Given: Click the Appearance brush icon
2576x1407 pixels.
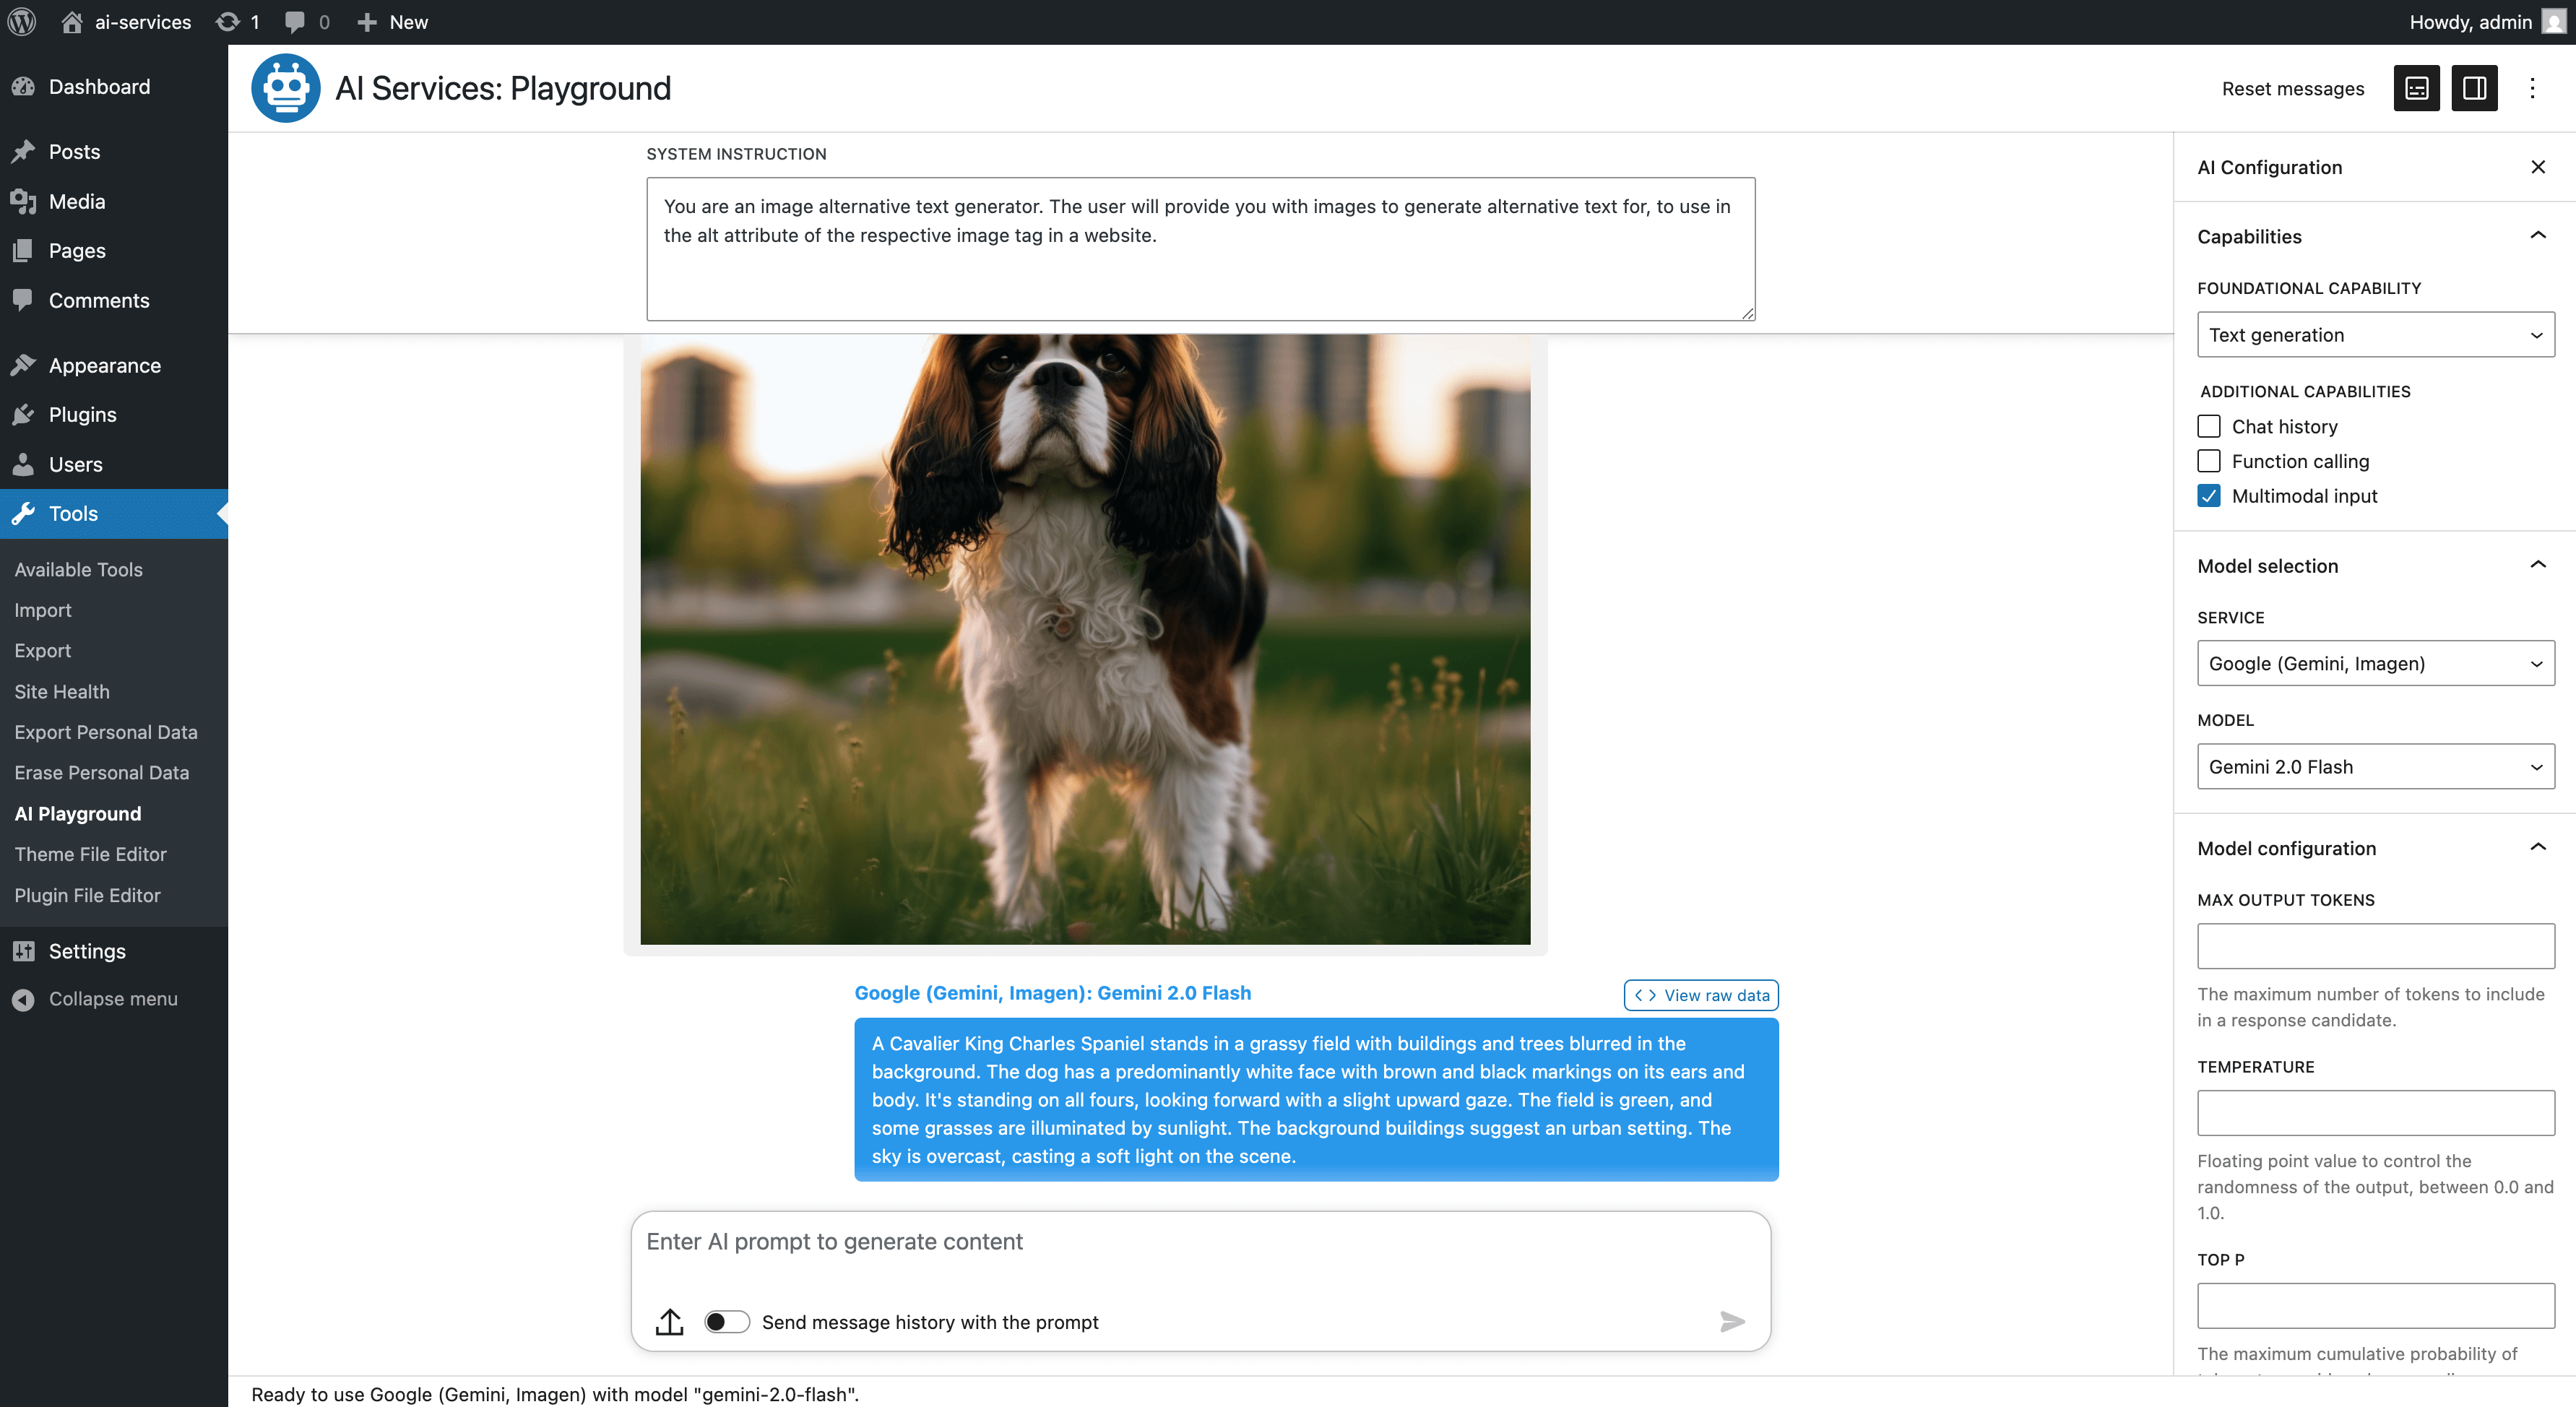Looking at the screenshot, I should (23, 365).
